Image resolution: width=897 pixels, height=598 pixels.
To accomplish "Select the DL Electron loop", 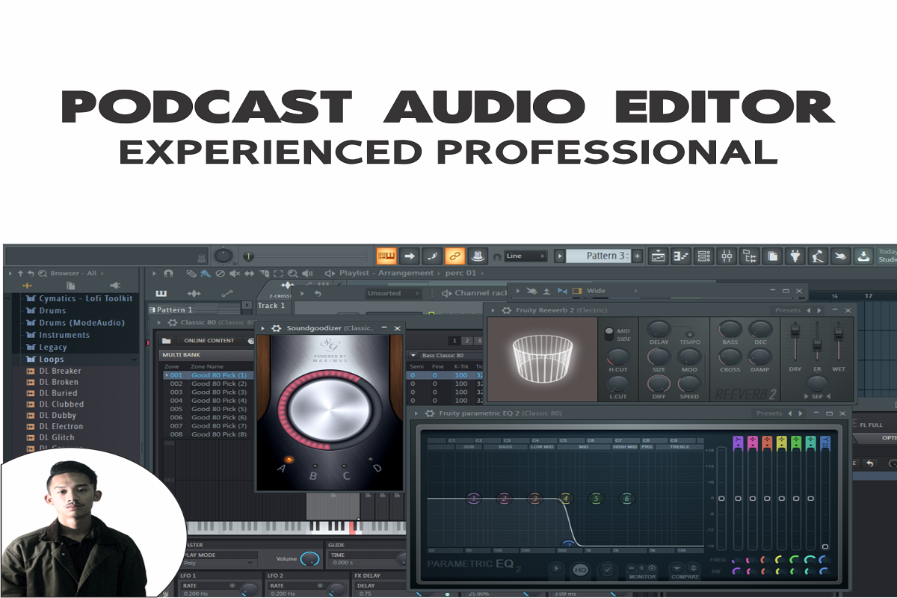I will point(61,426).
